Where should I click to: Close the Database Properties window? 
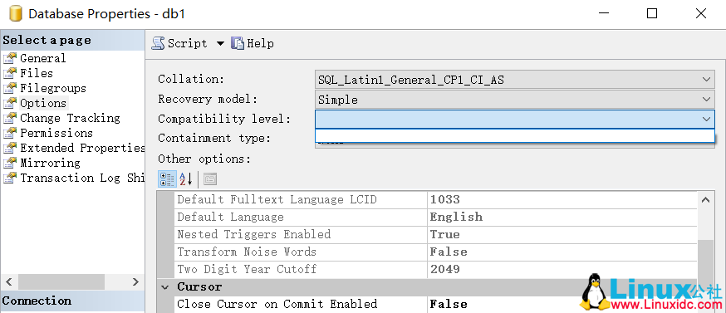[701, 14]
